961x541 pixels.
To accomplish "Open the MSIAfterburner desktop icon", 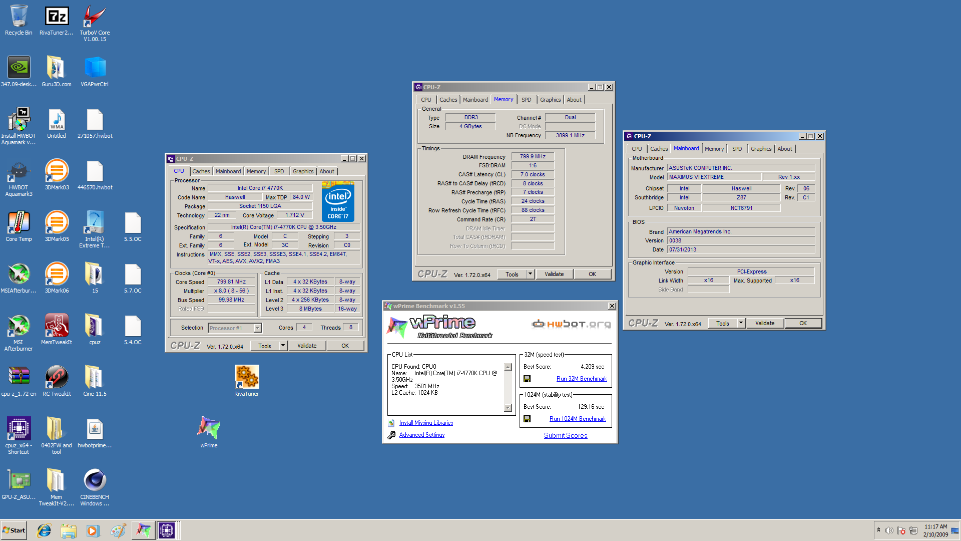I will 19,278.
